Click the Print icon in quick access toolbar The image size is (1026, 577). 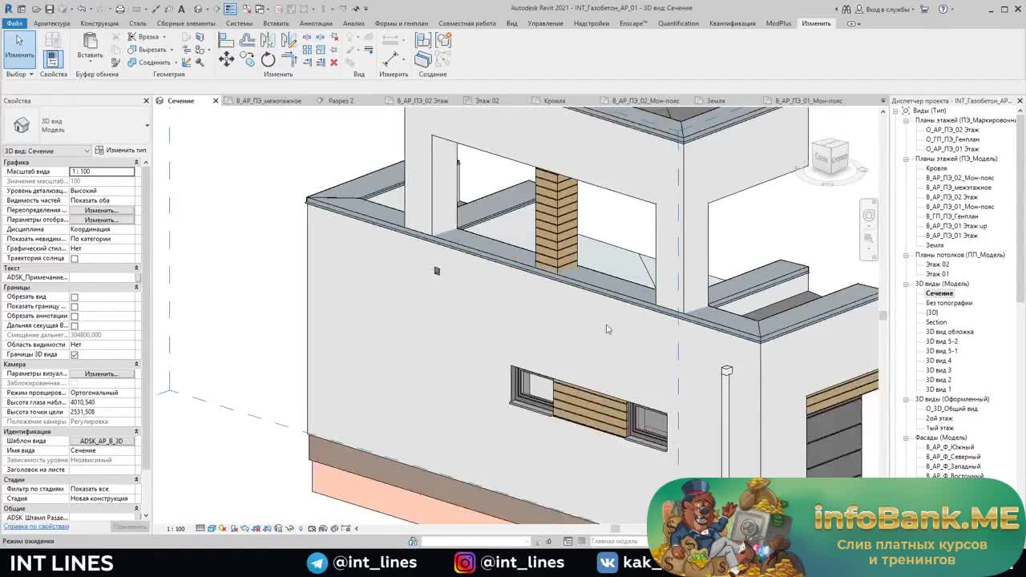click(x=120, y=9)
